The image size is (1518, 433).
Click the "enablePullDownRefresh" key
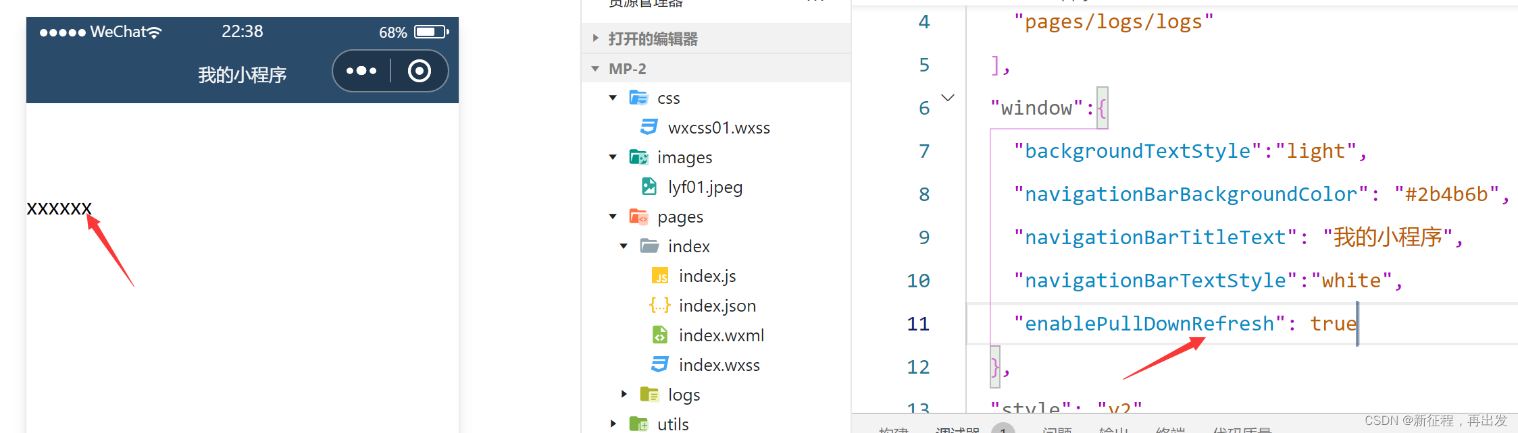(1149, 324)
